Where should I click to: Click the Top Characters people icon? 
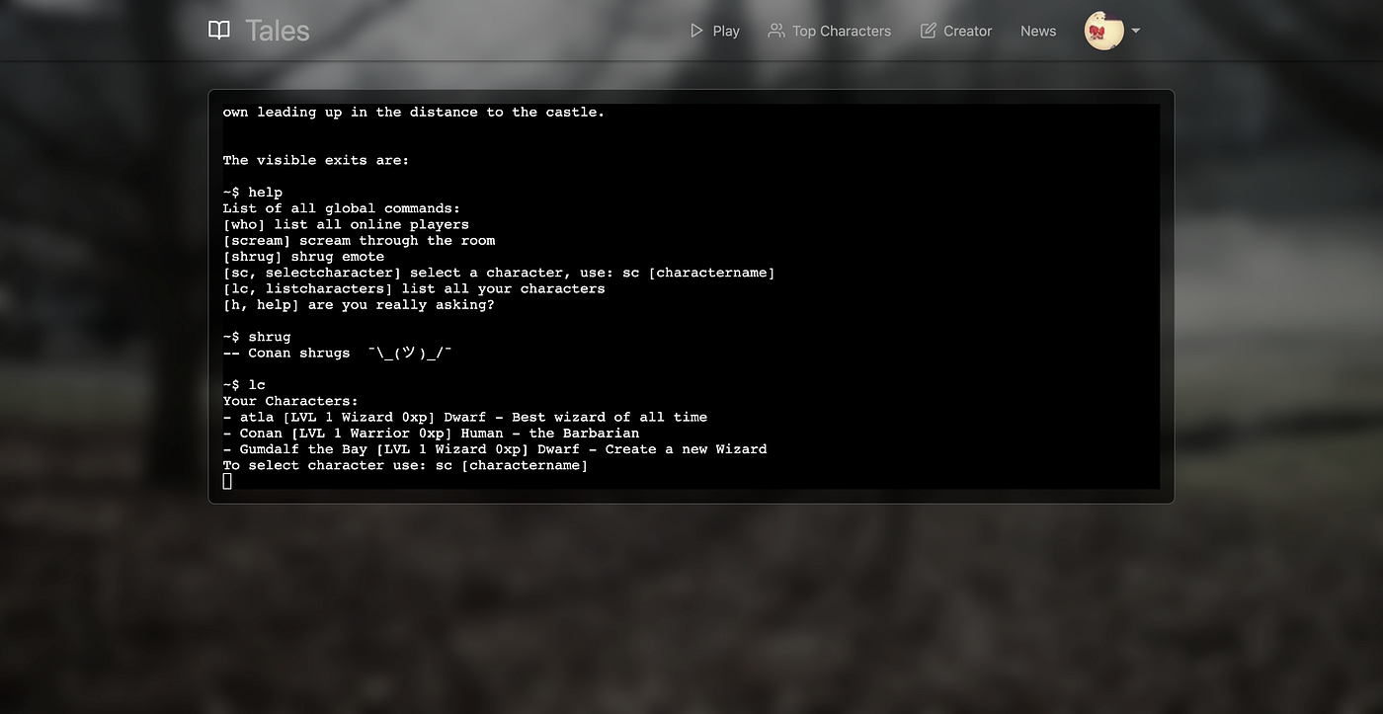775,30
